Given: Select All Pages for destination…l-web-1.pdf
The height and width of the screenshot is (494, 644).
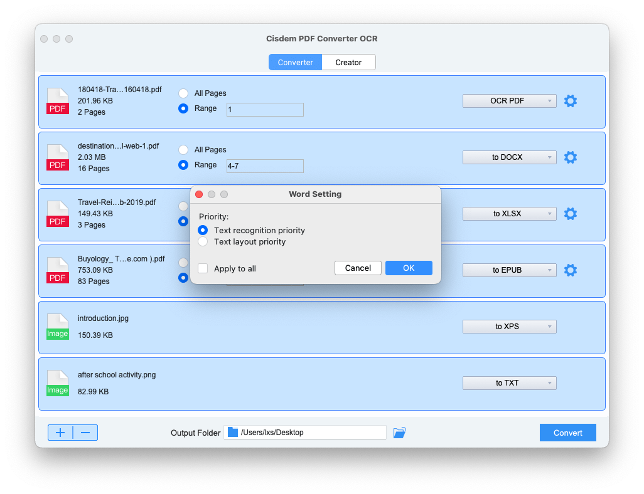Looking at the screenshot, I should coord(183,150).
